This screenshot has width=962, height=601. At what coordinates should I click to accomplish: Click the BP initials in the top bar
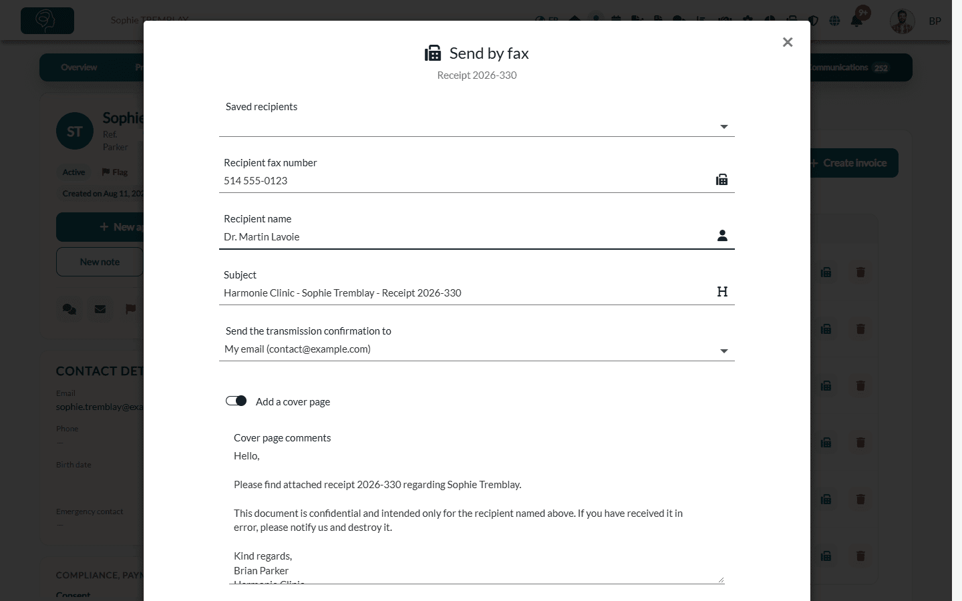click(935, 21)
